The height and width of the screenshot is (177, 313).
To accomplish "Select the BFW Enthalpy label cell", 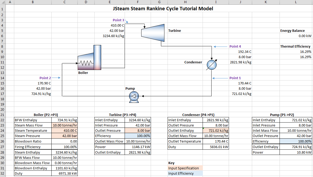I will [x=33, y=120].
